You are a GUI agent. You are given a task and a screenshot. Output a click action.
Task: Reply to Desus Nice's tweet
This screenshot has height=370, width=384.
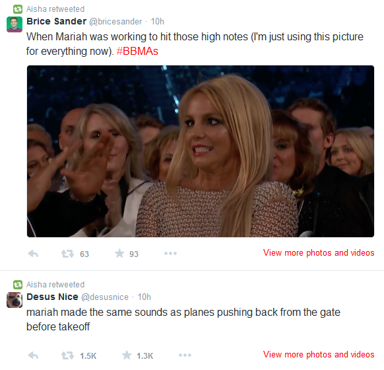pos(33,355)
